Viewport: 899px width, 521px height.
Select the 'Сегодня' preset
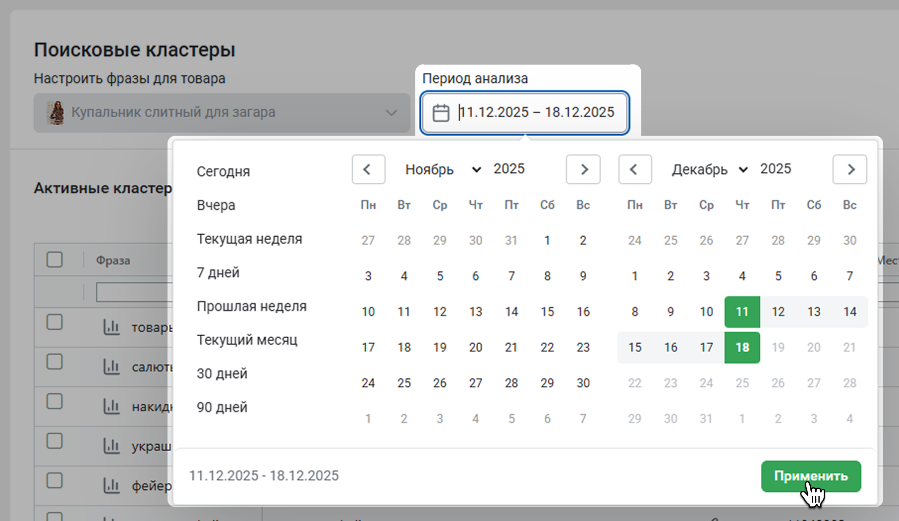pyautogui.click(x=223, y=171)
